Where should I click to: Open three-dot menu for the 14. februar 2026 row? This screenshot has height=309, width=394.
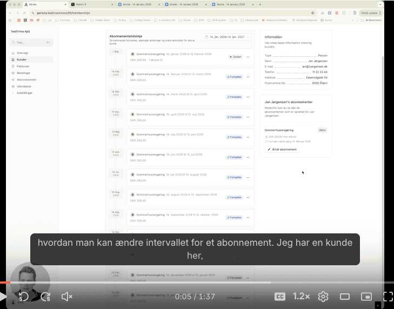pos(248,77)
